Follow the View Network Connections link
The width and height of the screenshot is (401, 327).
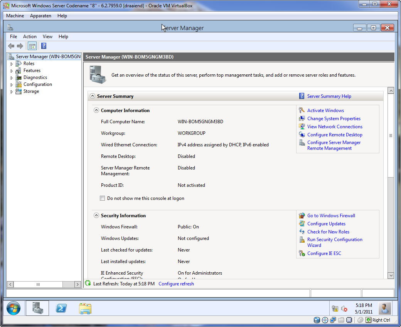(x=335, y=126)
